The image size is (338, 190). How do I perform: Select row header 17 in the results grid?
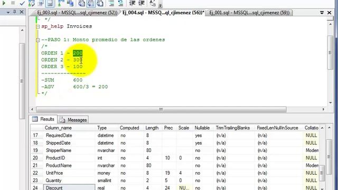[36, 135]
